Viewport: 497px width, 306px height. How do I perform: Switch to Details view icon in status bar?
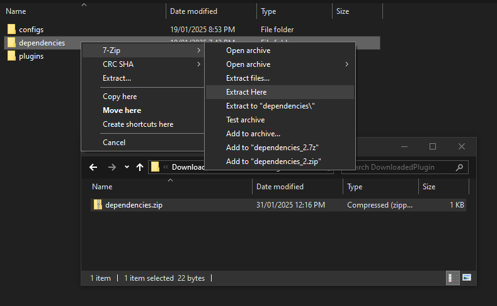pos(452,278)
